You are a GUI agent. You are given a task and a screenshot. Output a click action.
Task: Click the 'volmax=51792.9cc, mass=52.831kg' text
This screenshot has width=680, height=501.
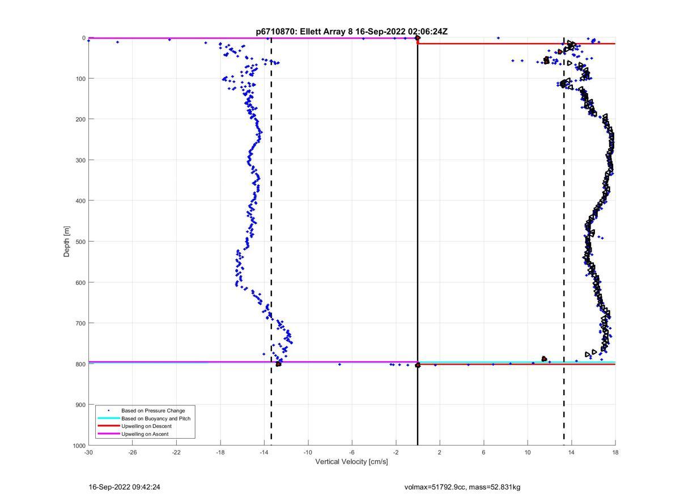pos(462,487)
